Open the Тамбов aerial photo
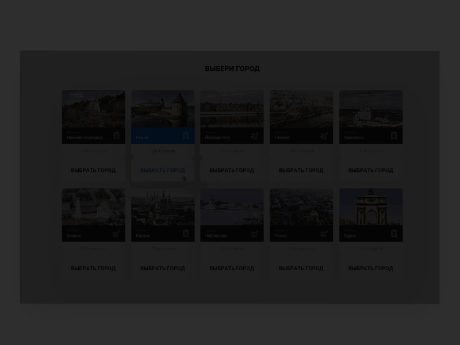The height and width of the screenshot is (345, 460). click(301, 109)
